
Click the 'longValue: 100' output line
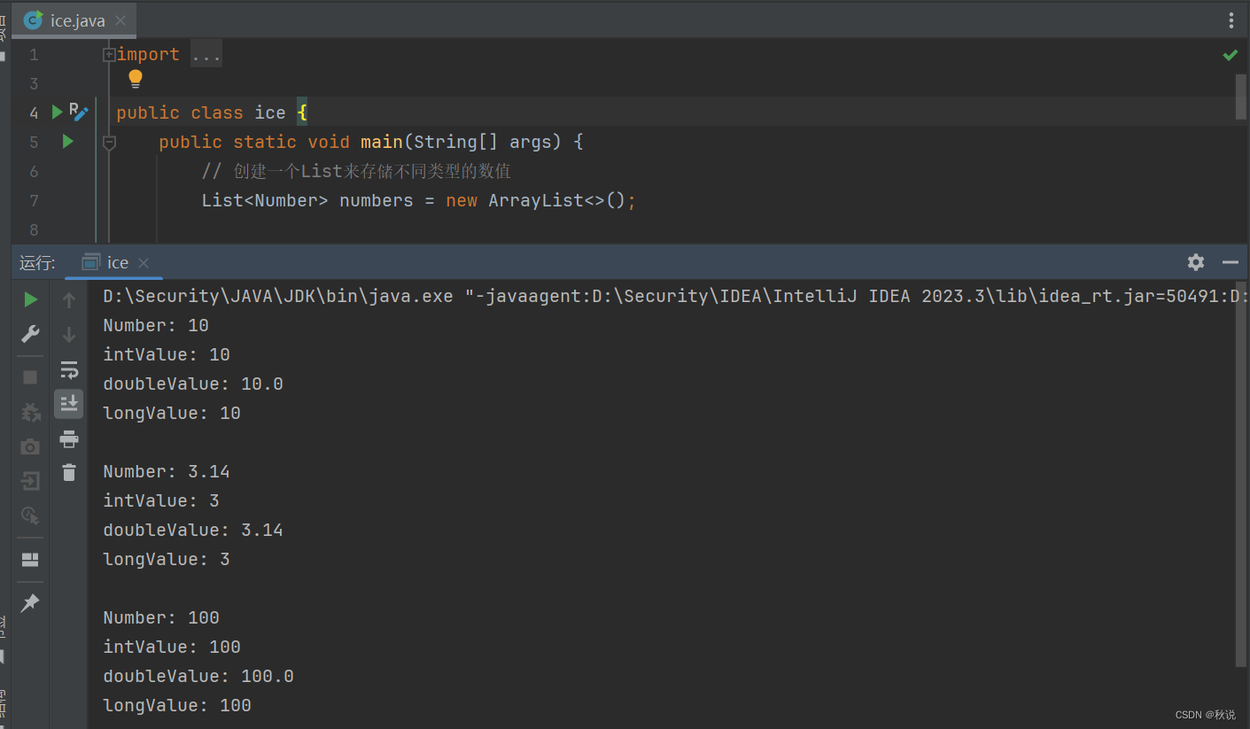click(177, 705)
